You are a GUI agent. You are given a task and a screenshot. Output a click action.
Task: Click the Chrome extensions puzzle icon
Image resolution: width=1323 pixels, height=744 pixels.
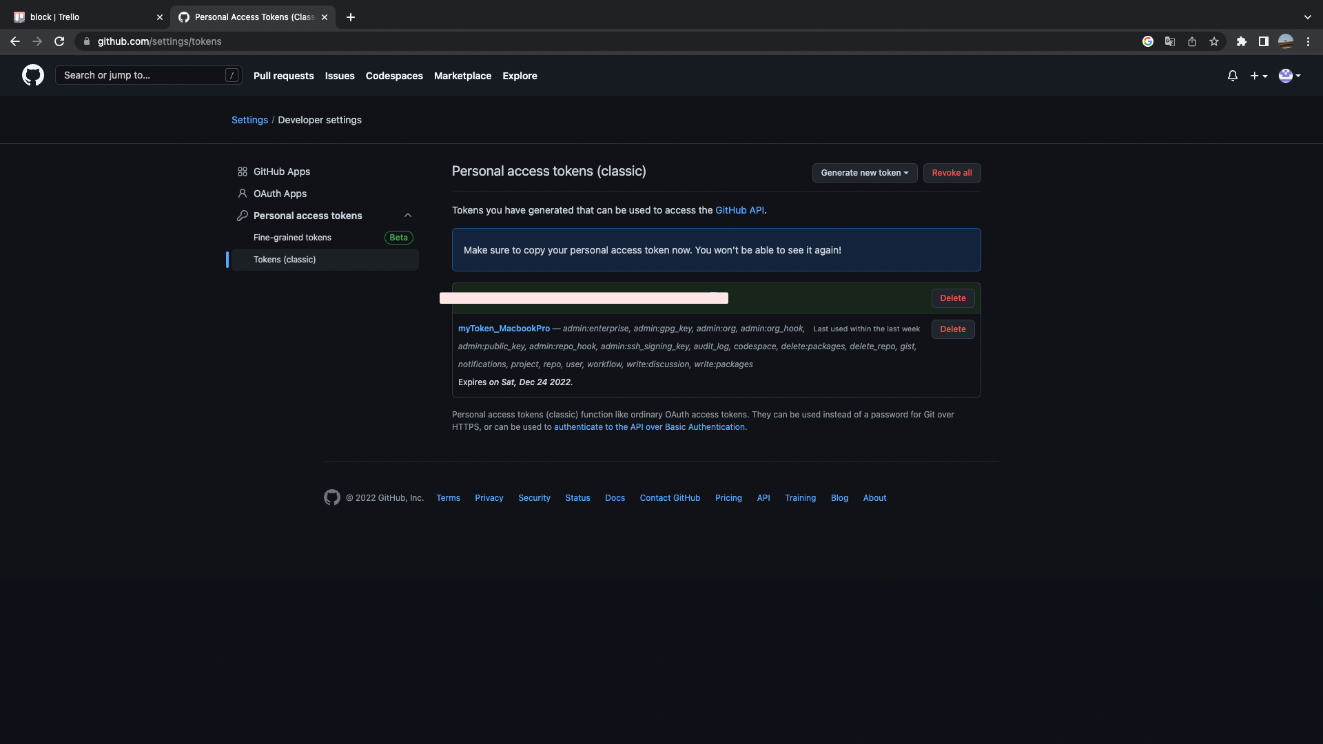click(1241, 41)
